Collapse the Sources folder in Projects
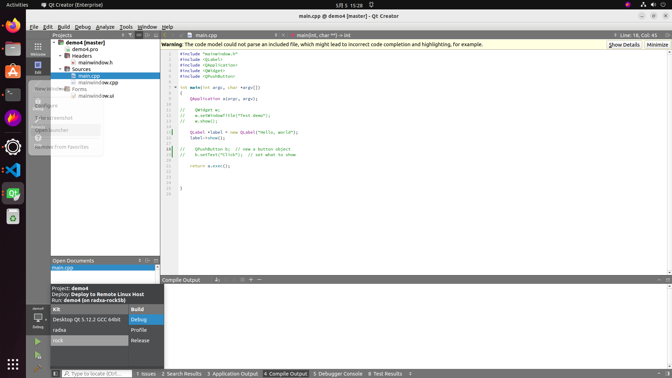 click(60, 69)
